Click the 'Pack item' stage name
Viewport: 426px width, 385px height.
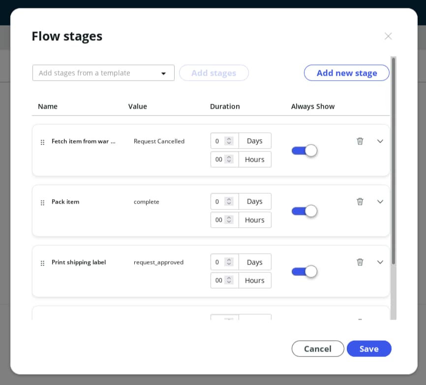pyautogui.click(x=65, y=202)
